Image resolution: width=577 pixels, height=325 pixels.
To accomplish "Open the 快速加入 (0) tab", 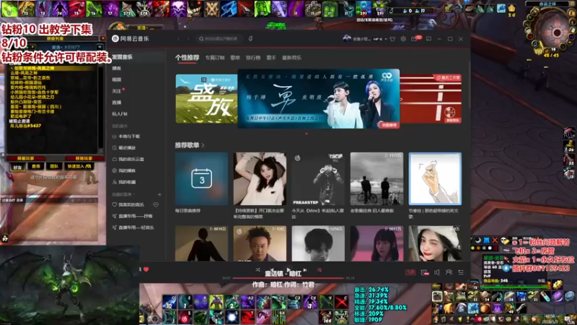I will (x=79, y=167).
